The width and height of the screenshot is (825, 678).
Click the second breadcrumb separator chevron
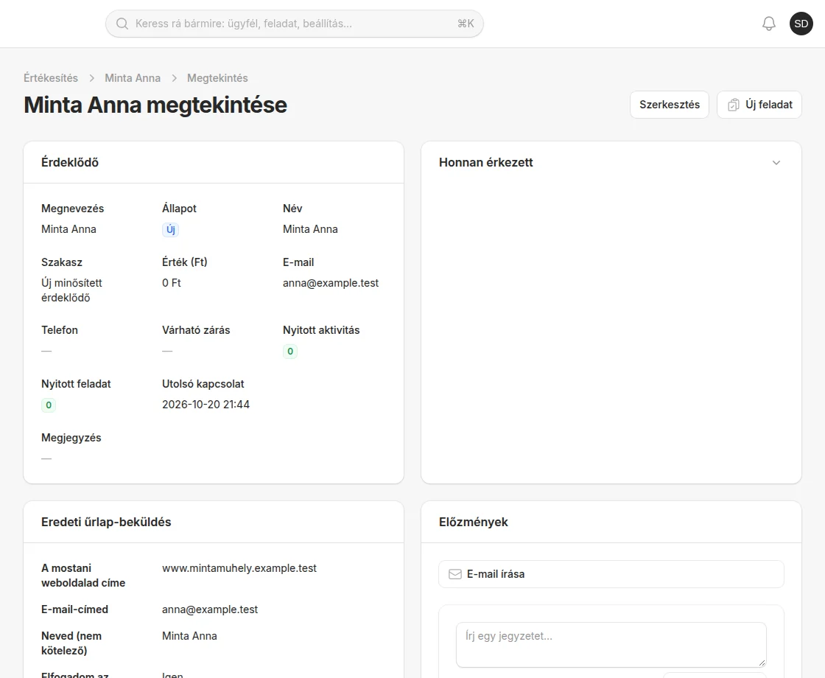point(174,78)
